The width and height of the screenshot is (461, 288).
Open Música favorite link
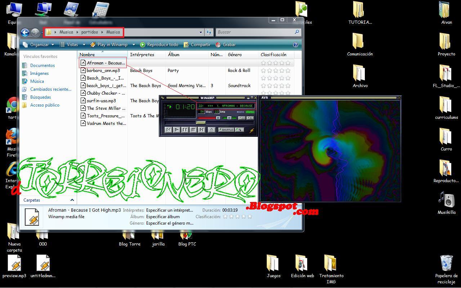[37, 81]
